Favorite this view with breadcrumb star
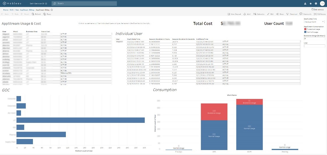The image size is (327, 155). point(52,10)
